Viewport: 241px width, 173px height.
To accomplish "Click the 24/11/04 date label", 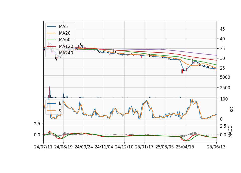I will point(104,147).
